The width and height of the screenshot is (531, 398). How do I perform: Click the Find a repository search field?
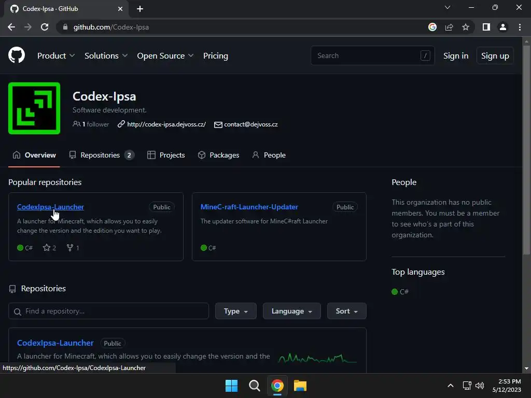coord(108,311)
